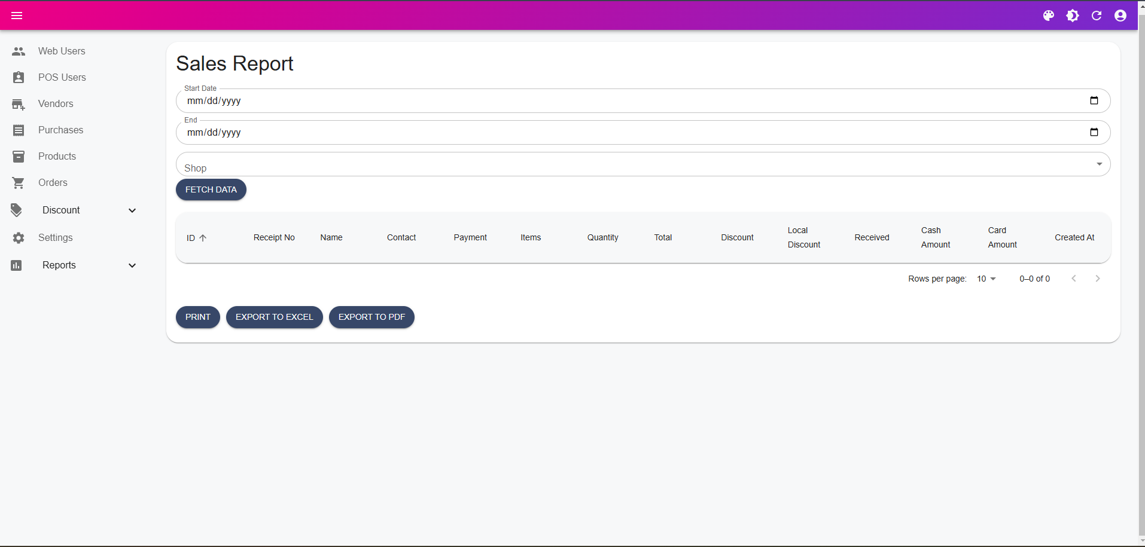Open the Shop dropdown
Viewport: 1145px width, 547px height.
643,164
